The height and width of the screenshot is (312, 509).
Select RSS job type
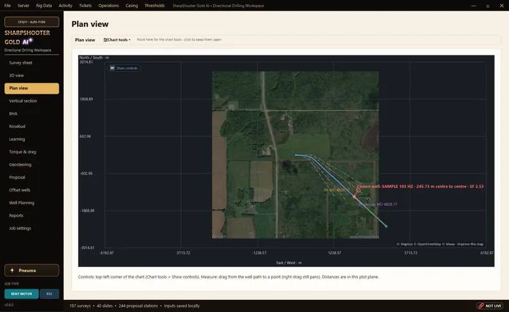[50, 294]
